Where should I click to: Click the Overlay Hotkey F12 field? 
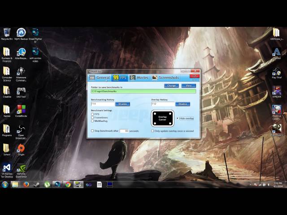pyautogui.click(x=163, y=104)
